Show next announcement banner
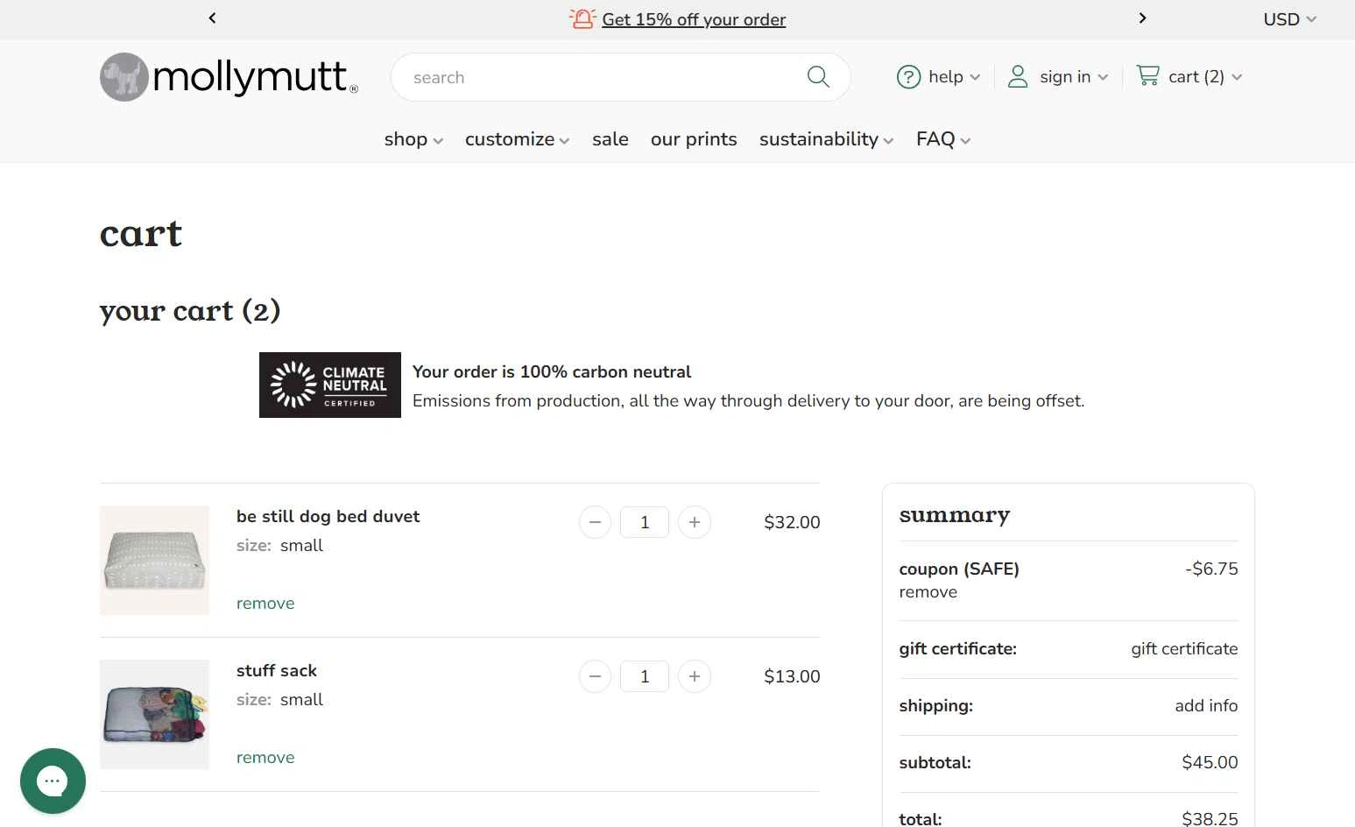The image size is (1355, 827). (x=1142, y=18)
